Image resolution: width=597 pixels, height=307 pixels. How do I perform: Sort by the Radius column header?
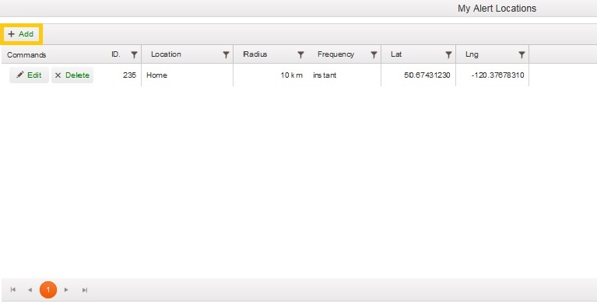[x=255, y=54]
